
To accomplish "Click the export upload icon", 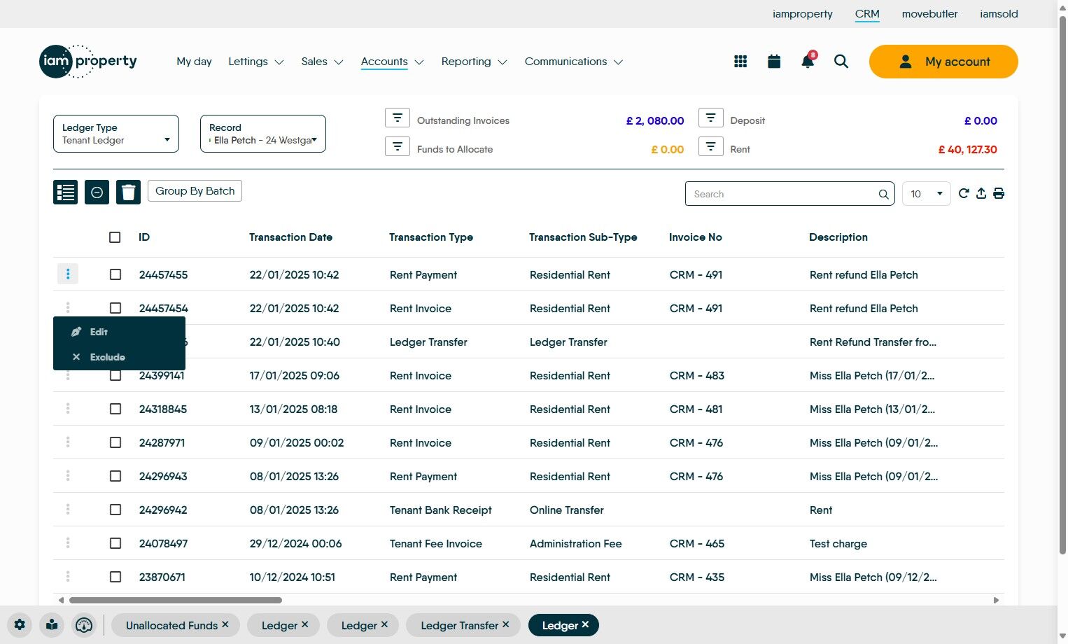I will click(981, 194).
